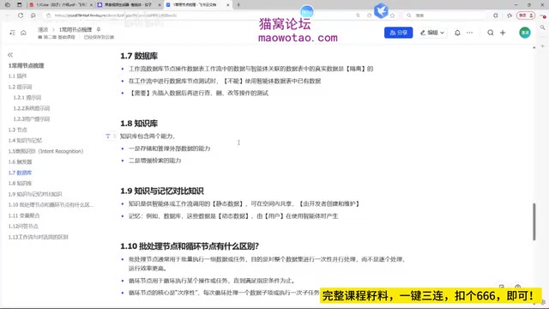This screenshot has width=549, height=309.
Task: Open outline item 1.5 Intent Recognition
Action: point(45,151)
